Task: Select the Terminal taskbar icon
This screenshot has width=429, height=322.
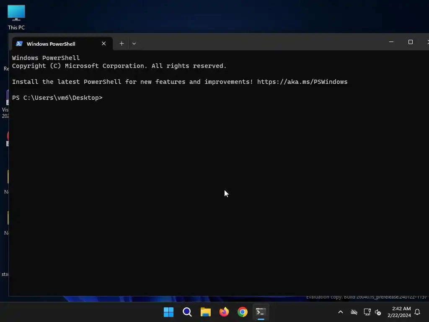Action: (x=261, y=312)
